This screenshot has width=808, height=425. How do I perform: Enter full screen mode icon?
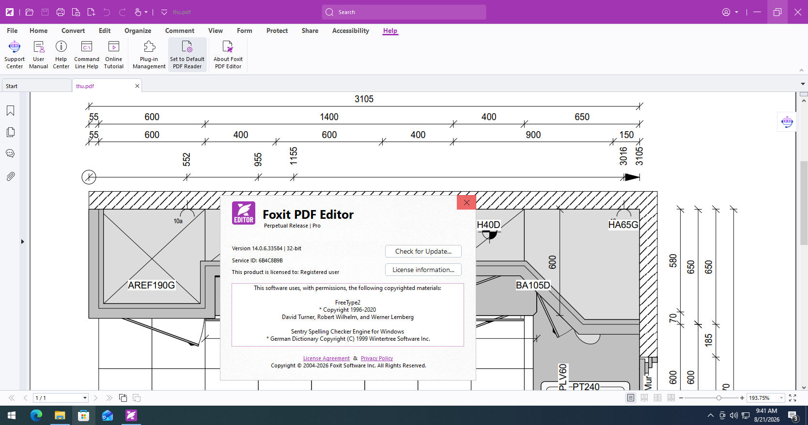click(x=792, y=398)
